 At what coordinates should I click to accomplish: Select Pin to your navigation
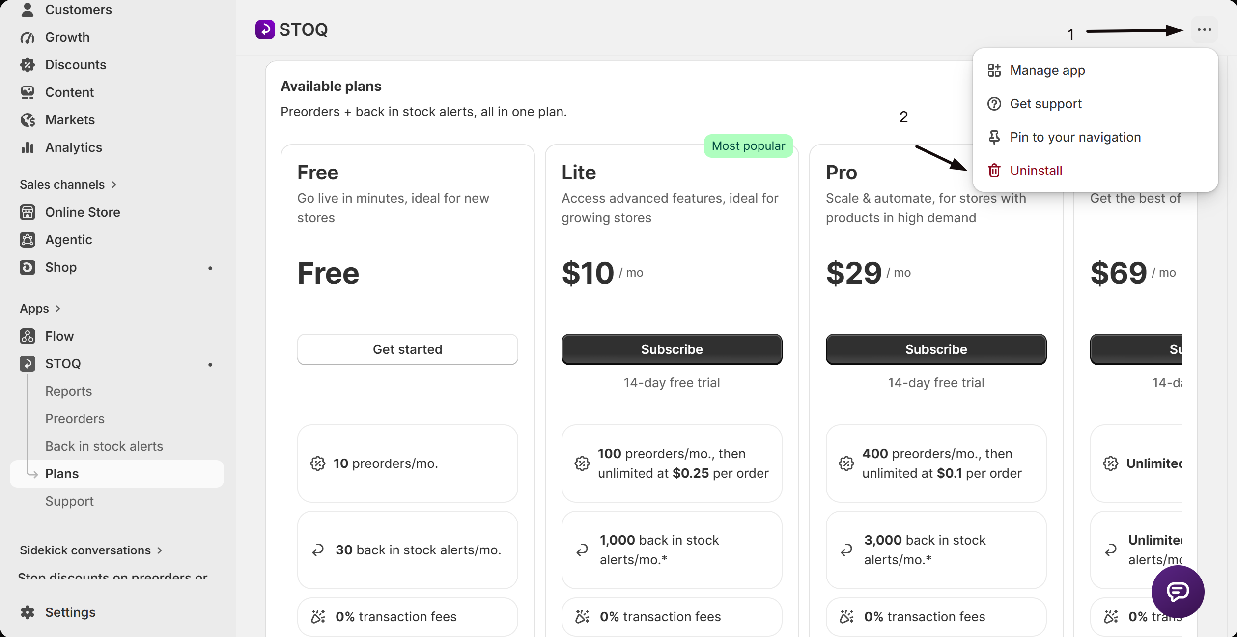[1095, 137]
